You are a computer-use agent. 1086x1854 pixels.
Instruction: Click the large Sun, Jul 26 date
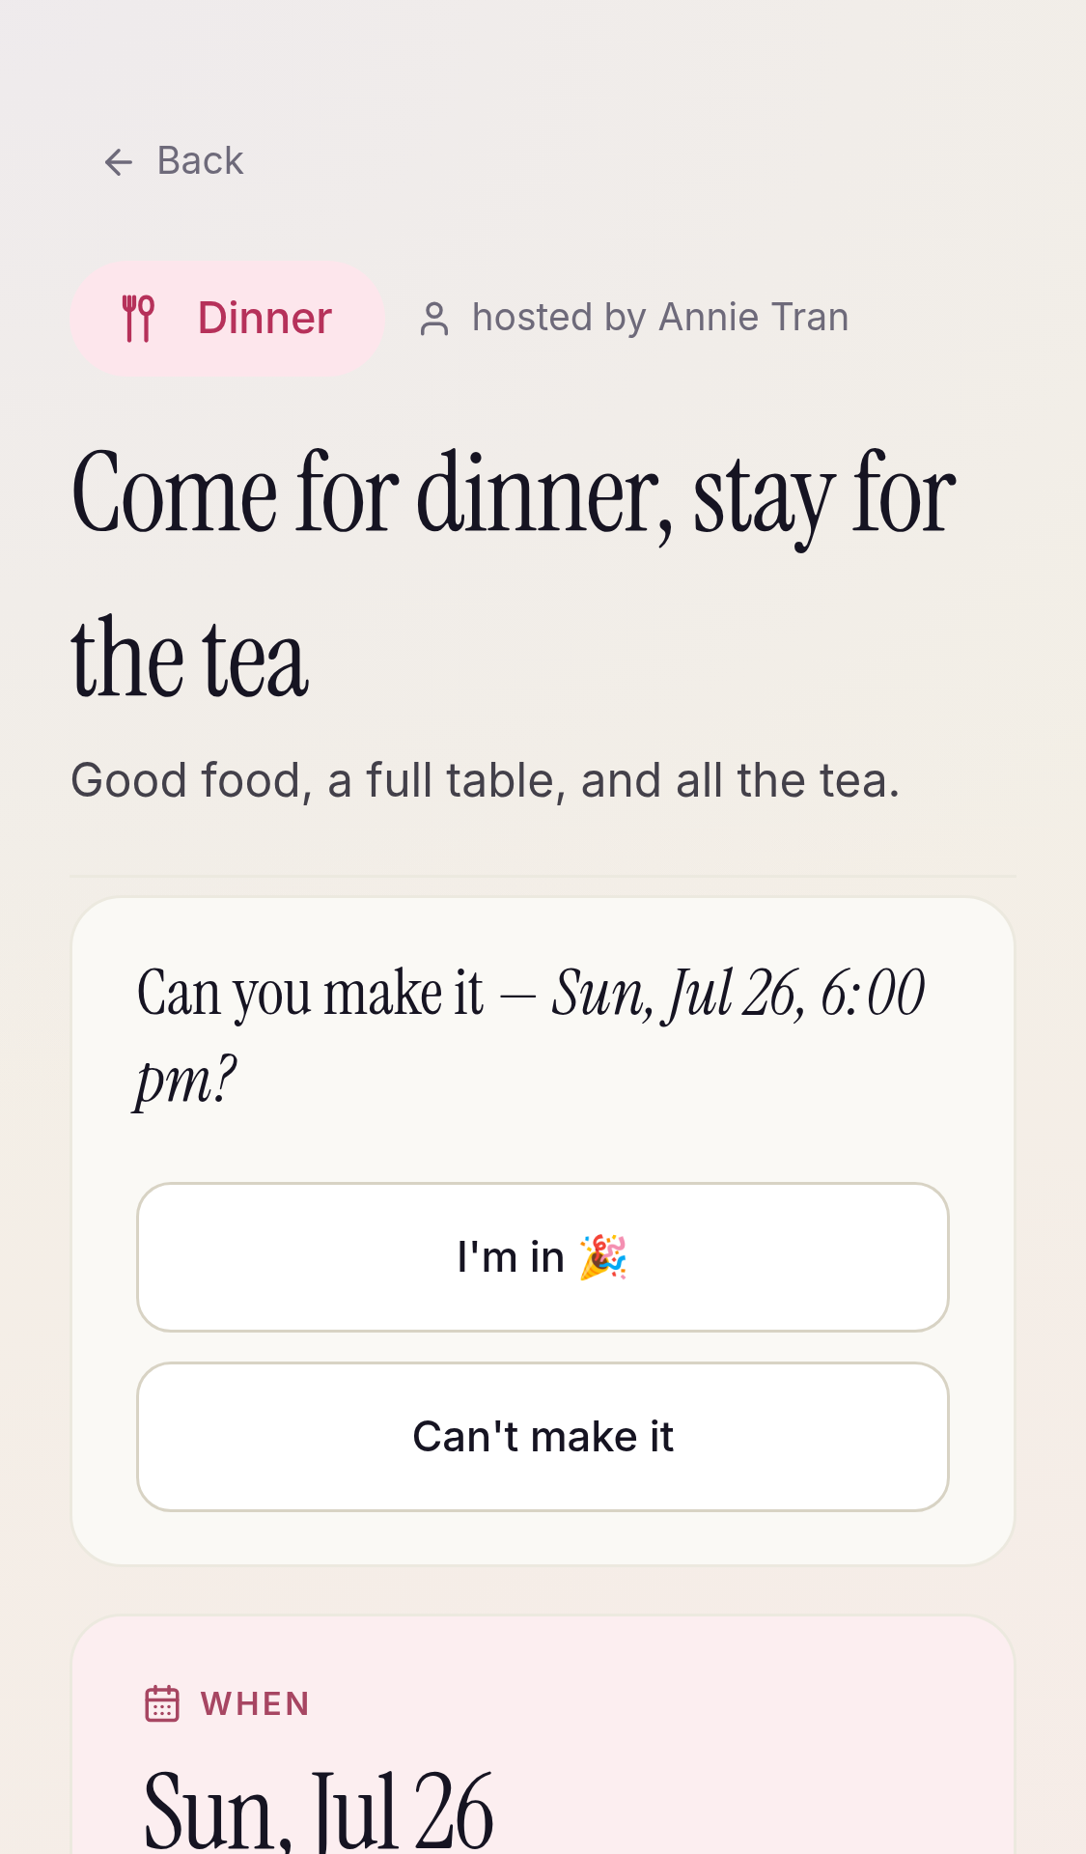(319, 1810)
